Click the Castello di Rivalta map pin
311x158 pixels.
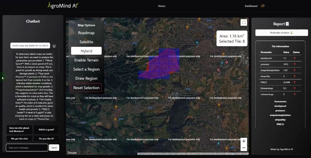point(218,144)
